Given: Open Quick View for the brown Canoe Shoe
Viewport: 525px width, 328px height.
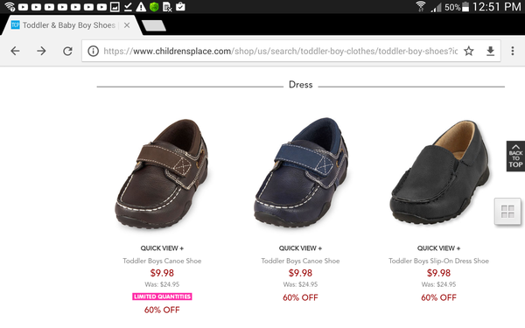Looking at the screenshot, I should (162, 248).
